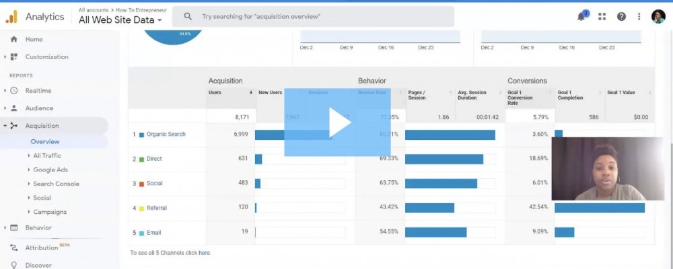673x269 pixels.
Task: Click the 'here' link below the table
Action: (205, 253)
